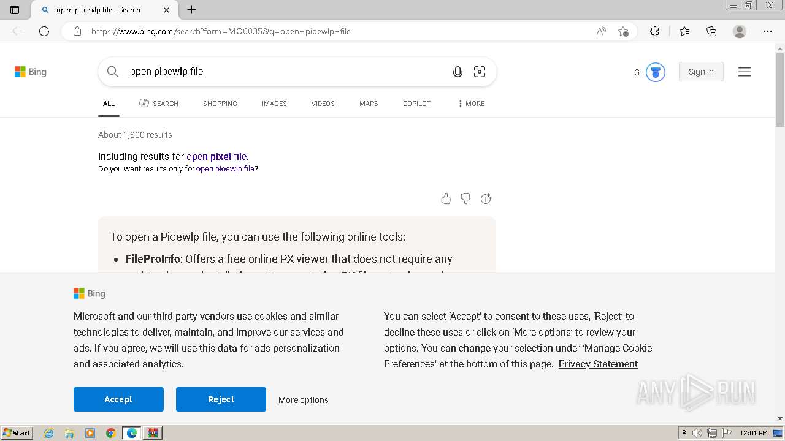Open 'open pixel file' suggested results link
785x441 pixels.
(x=216, y=156)
